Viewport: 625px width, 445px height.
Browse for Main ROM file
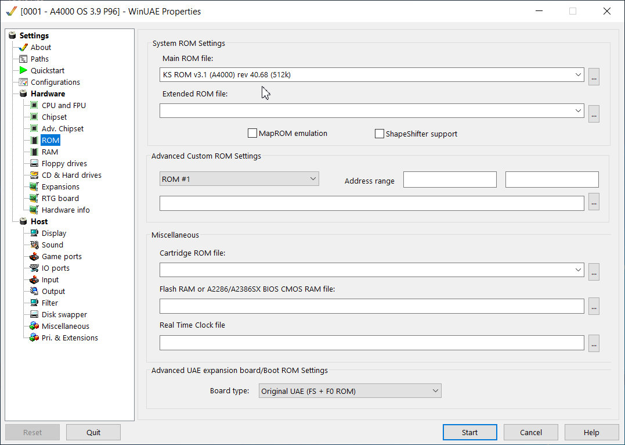tap(594, 76)
